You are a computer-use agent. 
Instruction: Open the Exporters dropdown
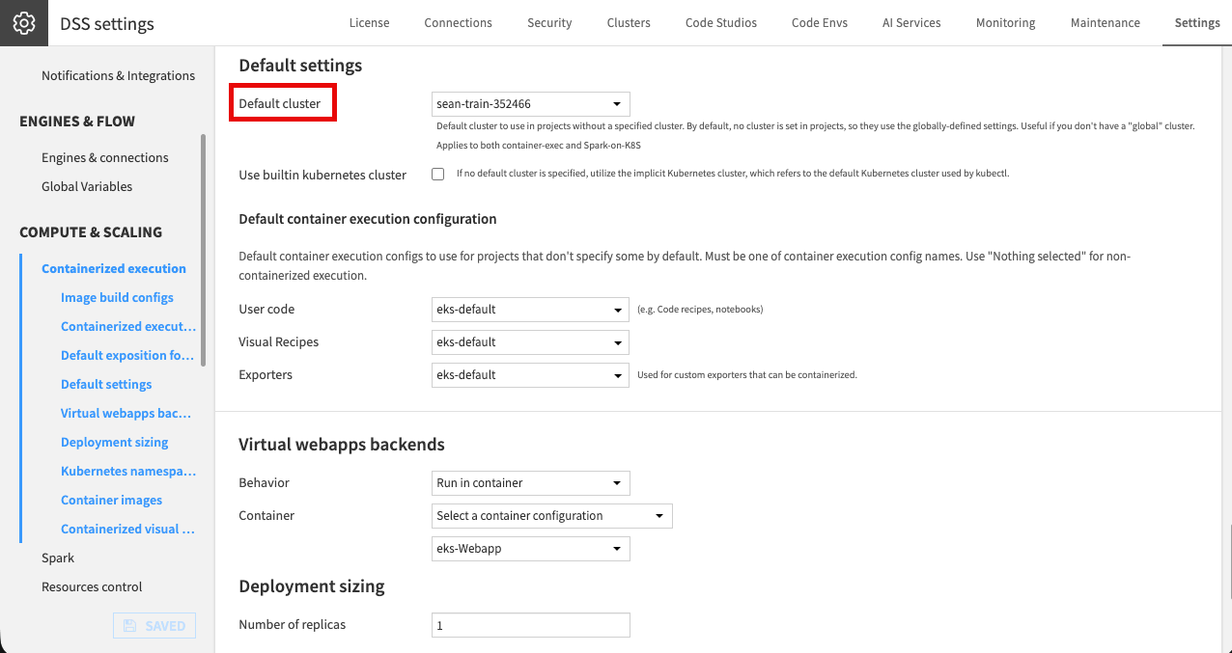(531, 375)
